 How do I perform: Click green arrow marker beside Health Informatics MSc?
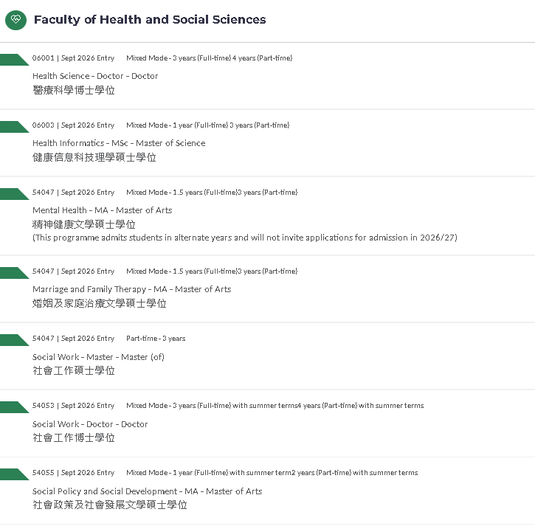click(x=14, y=127)
